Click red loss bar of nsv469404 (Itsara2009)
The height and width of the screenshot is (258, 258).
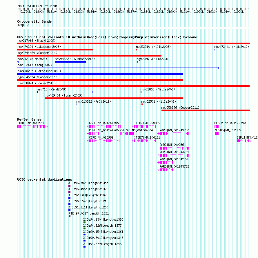(x=114, y=98)
